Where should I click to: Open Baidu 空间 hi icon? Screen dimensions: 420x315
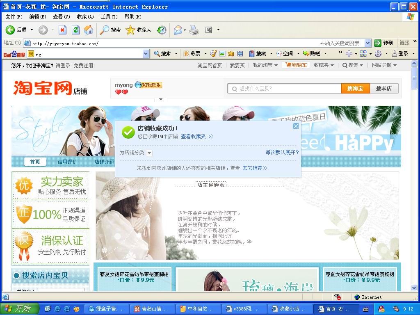279,54
